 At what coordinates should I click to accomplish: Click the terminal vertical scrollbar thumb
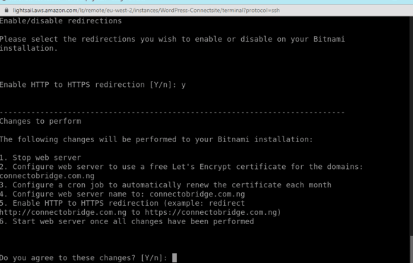tap(411, 249)
